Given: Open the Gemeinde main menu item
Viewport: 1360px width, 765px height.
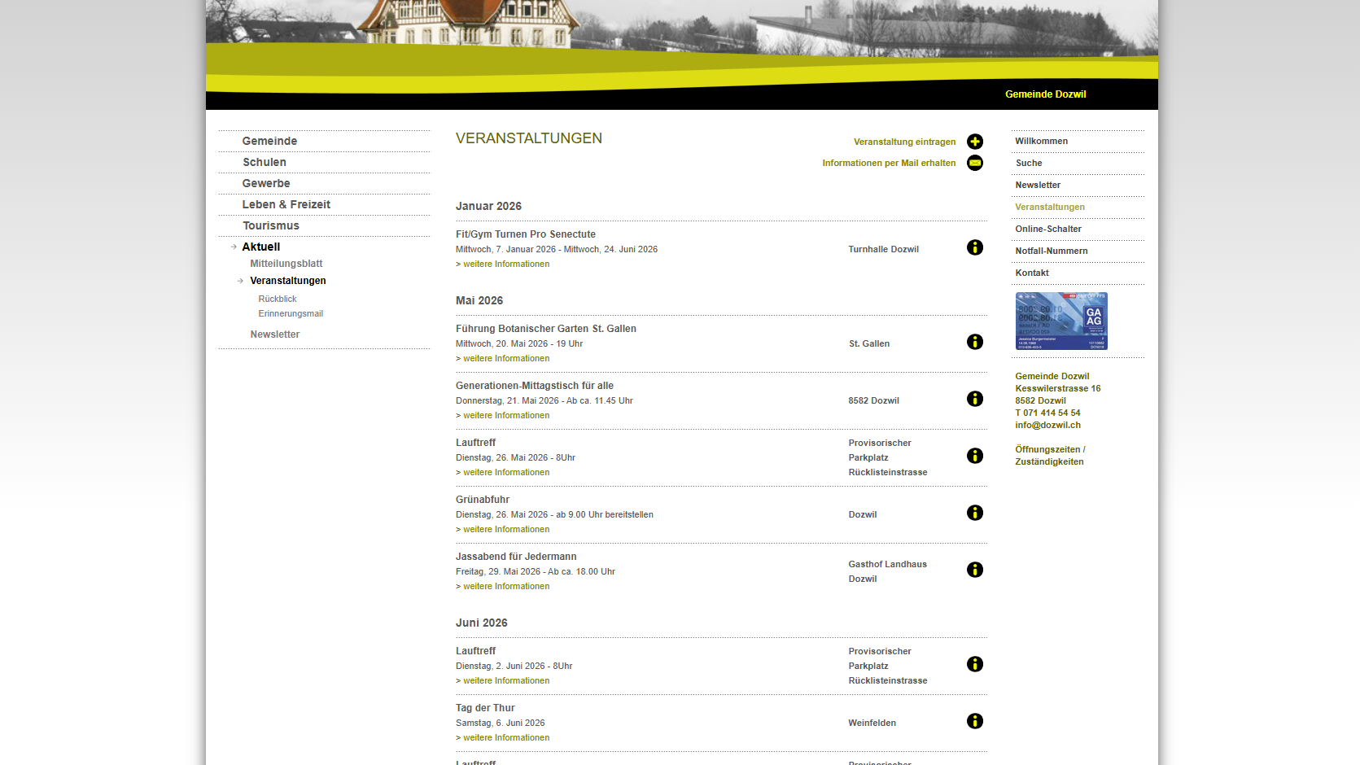Looking at the screenshot, I should point(269,141).
